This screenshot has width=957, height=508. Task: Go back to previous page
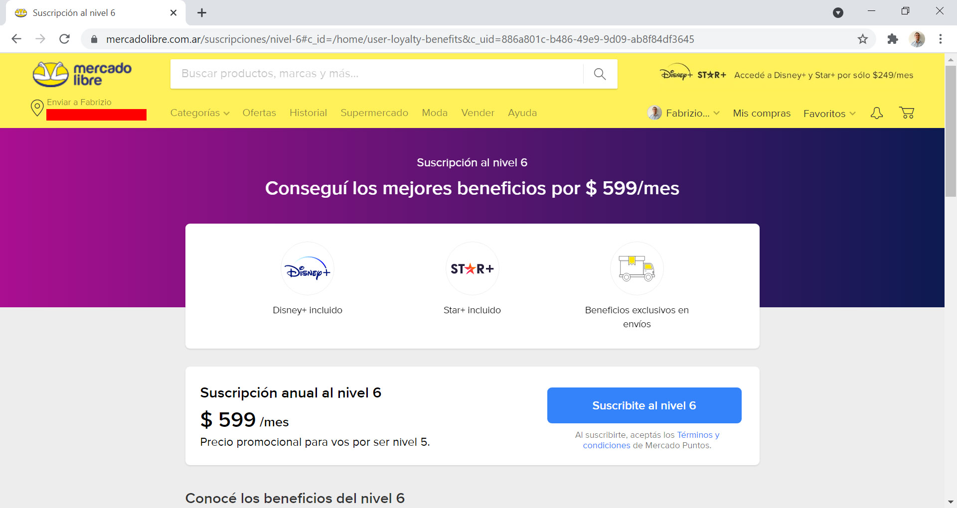pos(16,39)
